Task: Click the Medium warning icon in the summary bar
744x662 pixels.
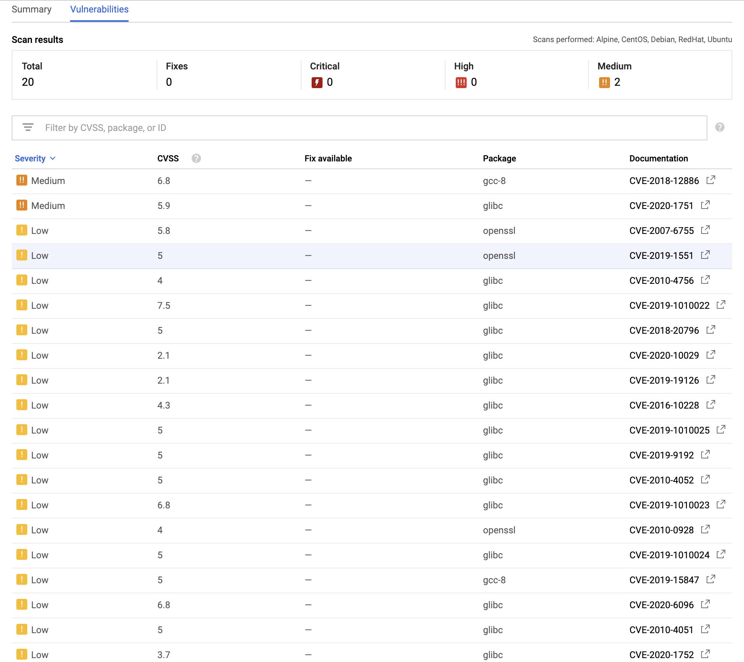Action: point(604,82)
